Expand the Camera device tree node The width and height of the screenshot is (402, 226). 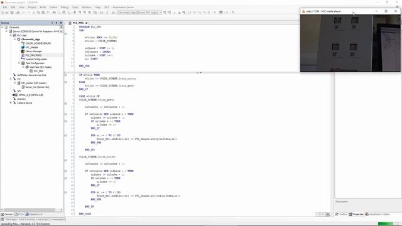(x=11, y=103)
